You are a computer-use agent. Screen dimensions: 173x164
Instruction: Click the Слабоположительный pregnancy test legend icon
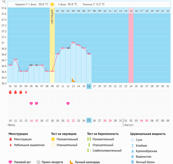[89, 150]
